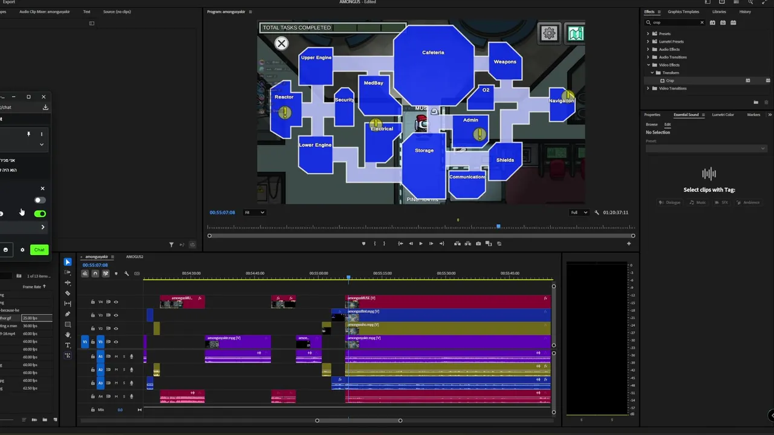Open Button Editor plus icon in Program monitor

629,243
